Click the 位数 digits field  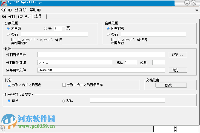(159, 62)
